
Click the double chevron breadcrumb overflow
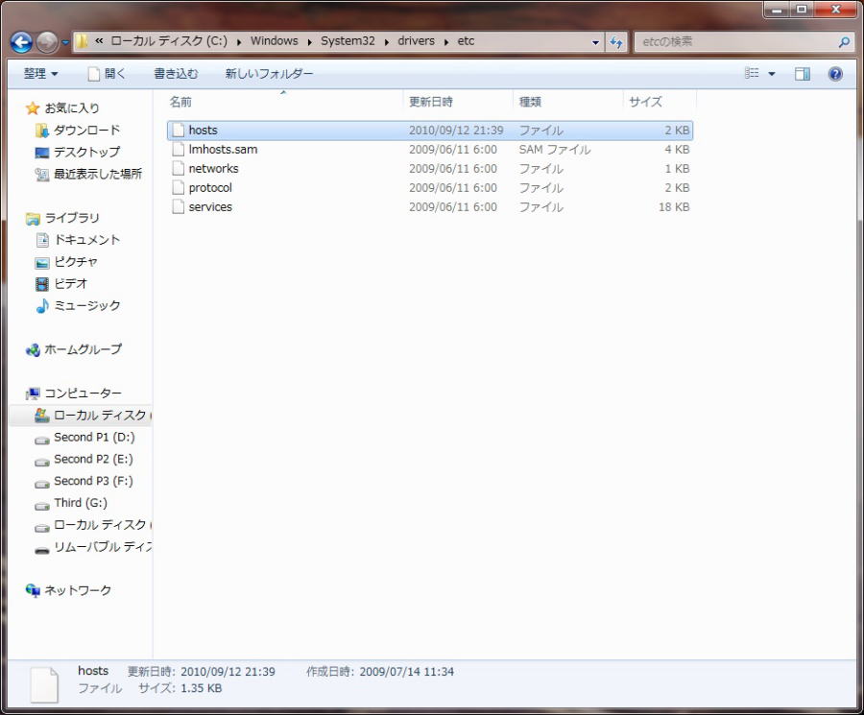[x=99, y=41]
